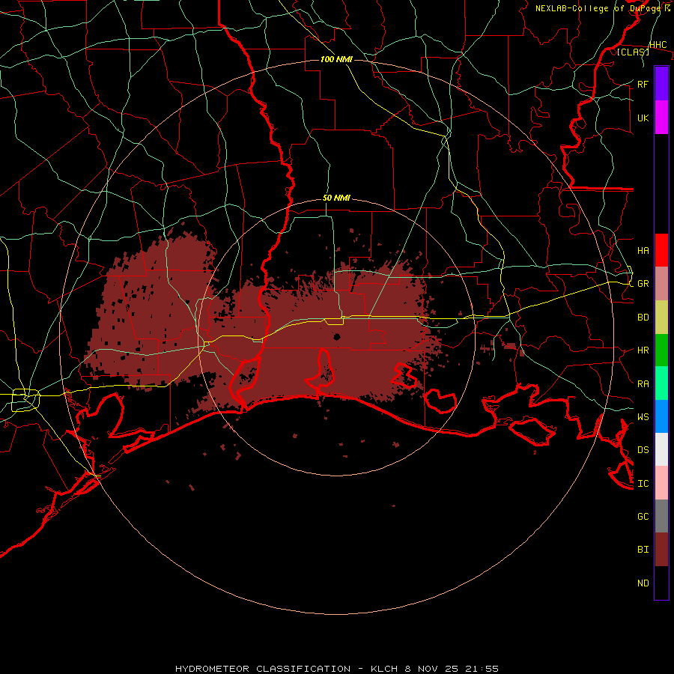Click the RA light green legend swatch

coord(661,383)
